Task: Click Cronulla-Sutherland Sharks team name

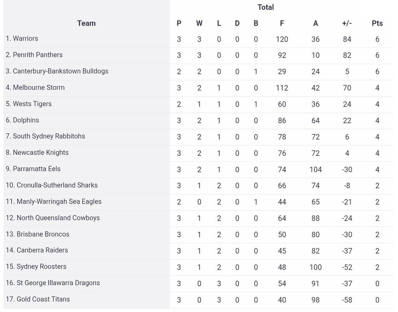Action: [x=57, y=185]
